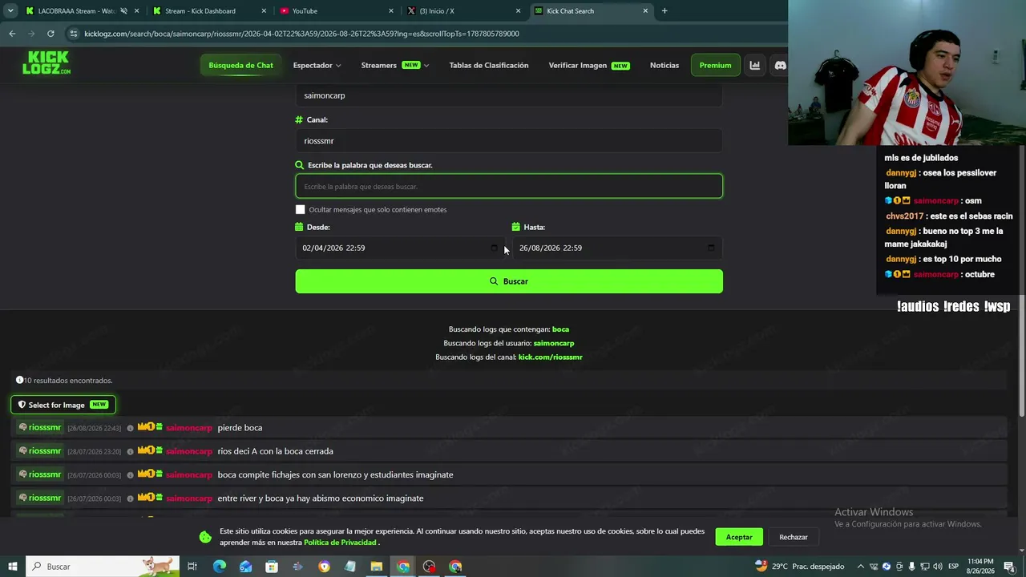Click info icon next to 'pierde boca' message
This screenshot has height=577, width=1026.
[x=130, y=428]
